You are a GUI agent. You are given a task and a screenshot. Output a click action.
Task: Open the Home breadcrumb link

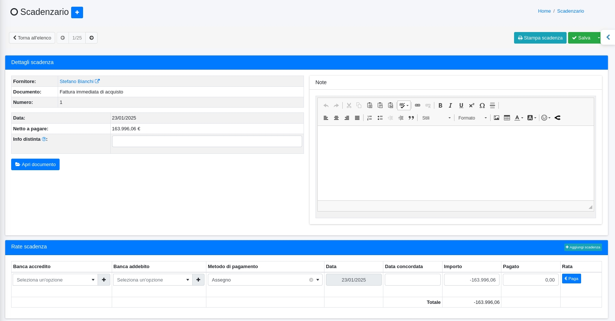pyautogui.click(x=544, y=11)
